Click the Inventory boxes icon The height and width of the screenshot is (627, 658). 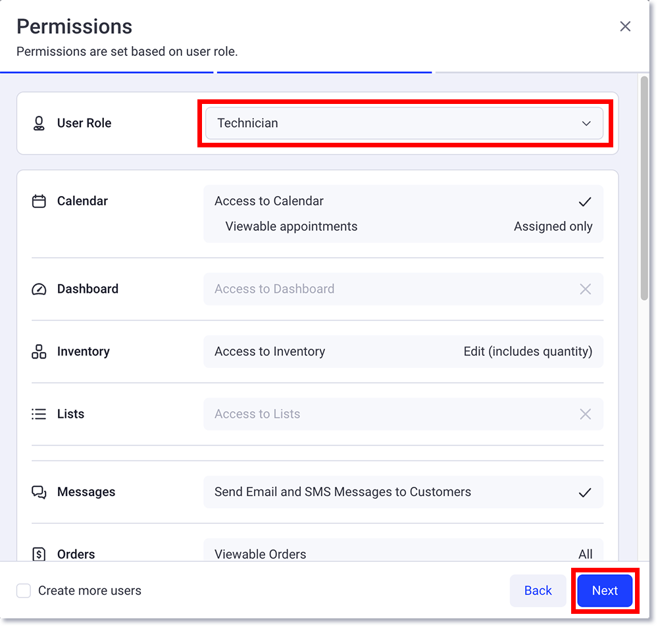pos(39,351)
